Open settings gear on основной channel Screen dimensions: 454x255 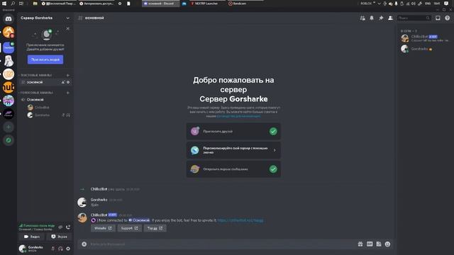68,82
